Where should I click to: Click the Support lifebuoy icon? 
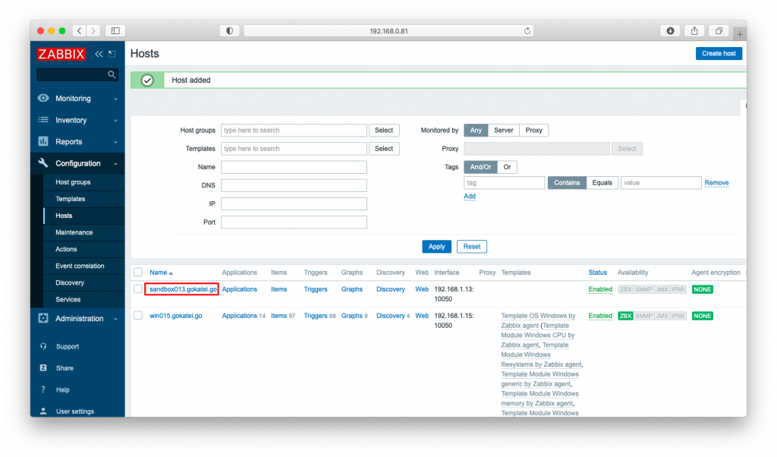click(x=43, y=346)
